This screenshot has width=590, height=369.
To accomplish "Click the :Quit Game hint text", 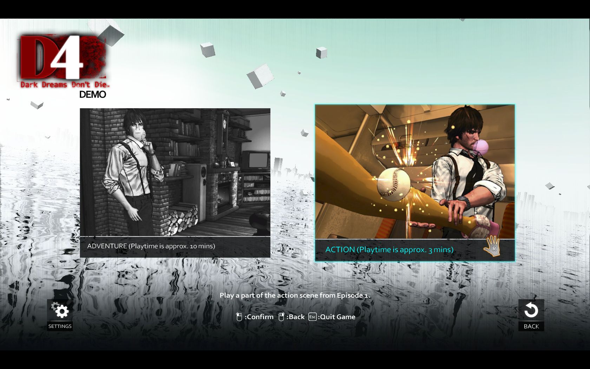I will pos(336,317).
